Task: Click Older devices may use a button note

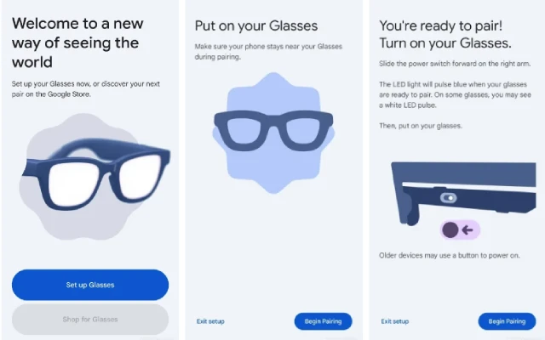Action: pyautogui.click(x=450, y=255)
